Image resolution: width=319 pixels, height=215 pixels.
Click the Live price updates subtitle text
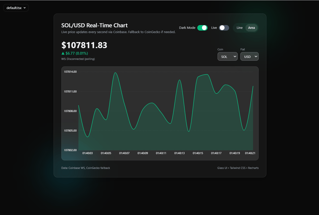(118, 32)
